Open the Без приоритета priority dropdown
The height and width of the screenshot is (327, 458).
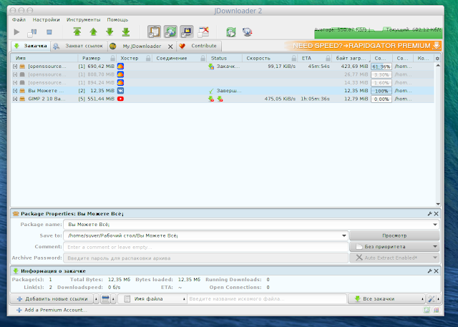tap(394, 247)
